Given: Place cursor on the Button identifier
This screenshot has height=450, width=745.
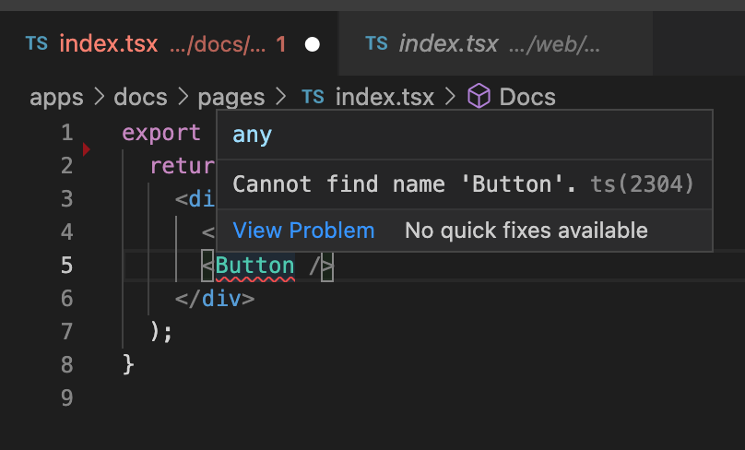Looking at the screenshot, I should (x=255, y=266).
